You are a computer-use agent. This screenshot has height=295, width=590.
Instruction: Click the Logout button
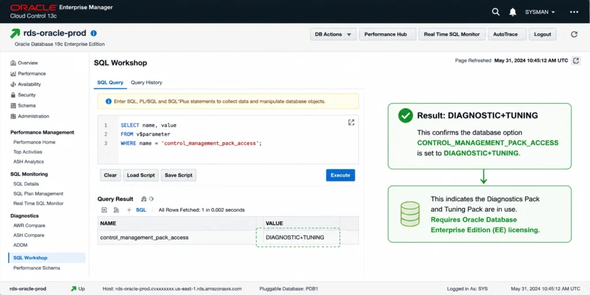(543, 34)
